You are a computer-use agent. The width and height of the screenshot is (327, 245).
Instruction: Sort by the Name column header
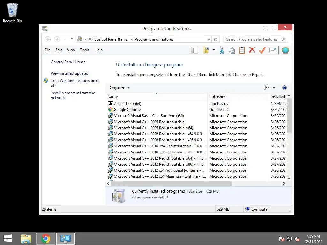[156, 97]
